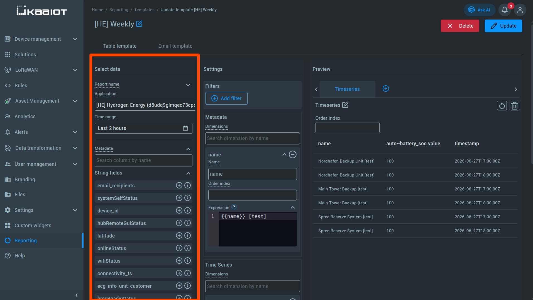Open the user profile menu
Viewport: 533px width, 300px height.
(520, 10)
